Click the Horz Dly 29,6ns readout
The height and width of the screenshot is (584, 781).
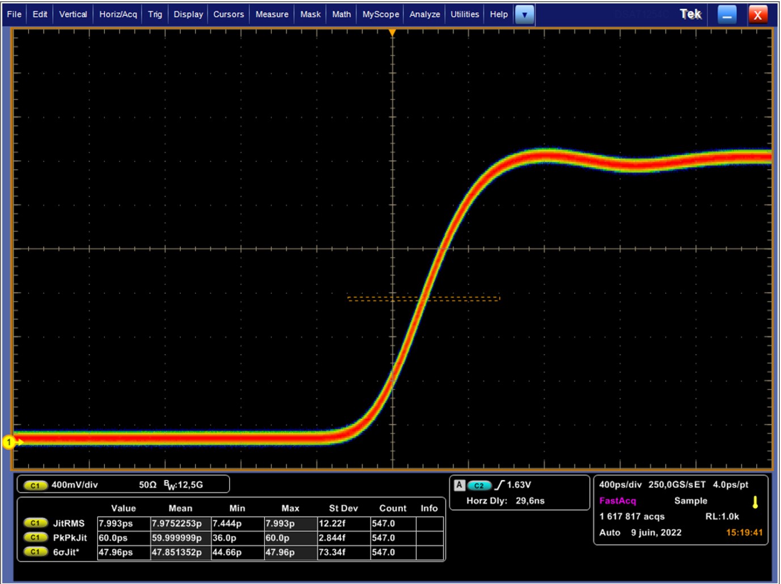tap(505, 501)
